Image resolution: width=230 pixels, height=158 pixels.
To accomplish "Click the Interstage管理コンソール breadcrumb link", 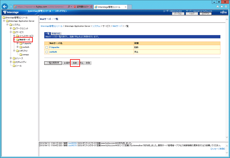I will [52, 26].
